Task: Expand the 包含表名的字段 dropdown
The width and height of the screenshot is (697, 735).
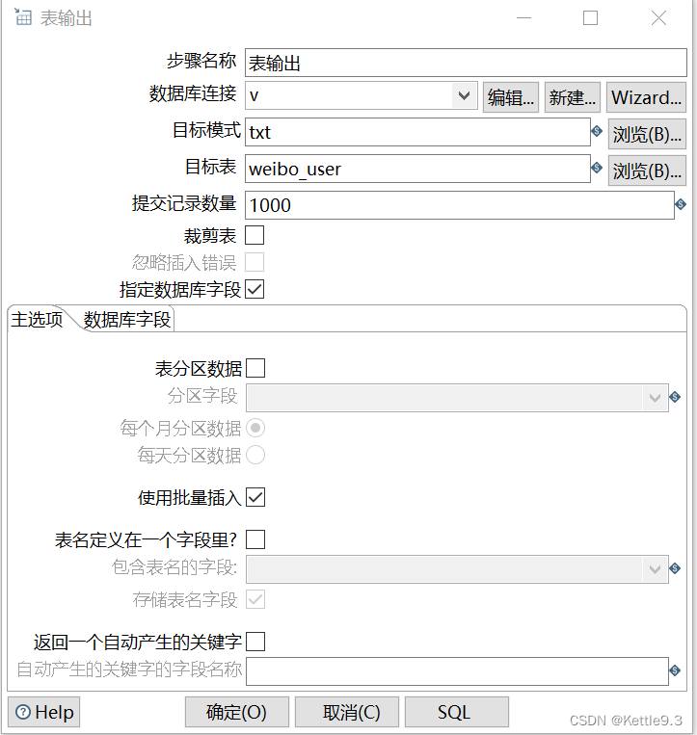Action: [x=655, y=569]
